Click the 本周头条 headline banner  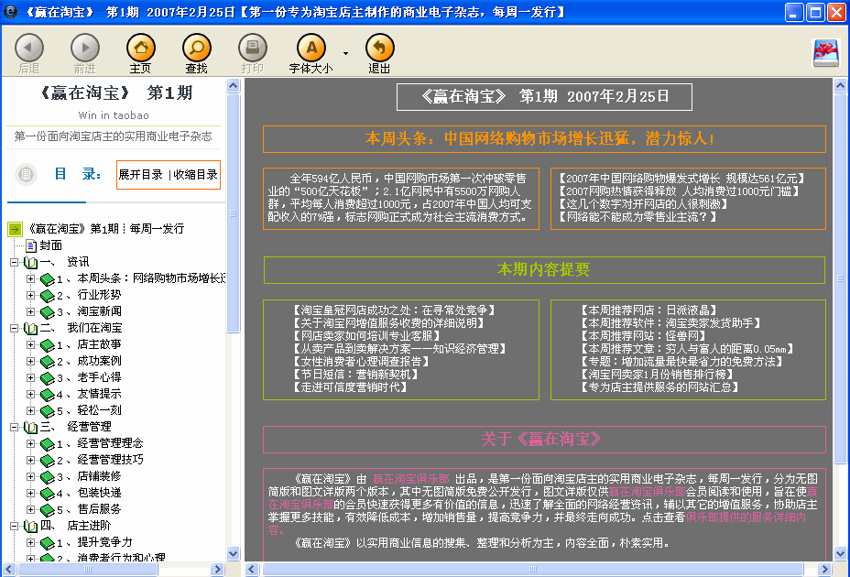[x=544, y=139]
